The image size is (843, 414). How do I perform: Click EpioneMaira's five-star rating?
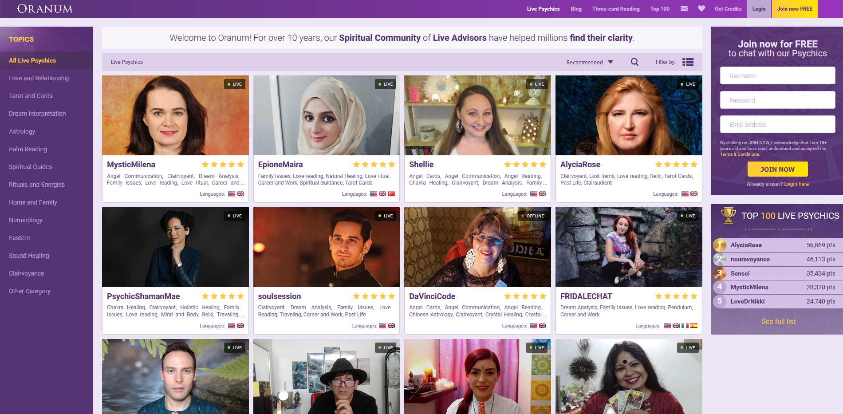tap(374, 165)
